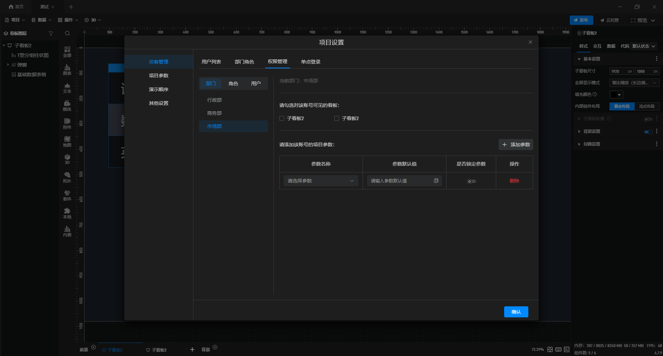Check the first 子看板2 visibility checkbox
663x356 pixels.
pyautogui.click(x=282, y=118)
